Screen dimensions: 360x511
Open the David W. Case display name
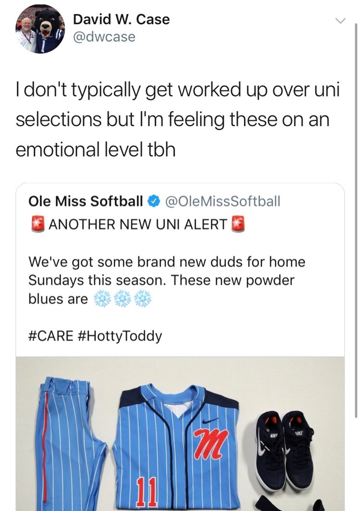pos(121,19)
